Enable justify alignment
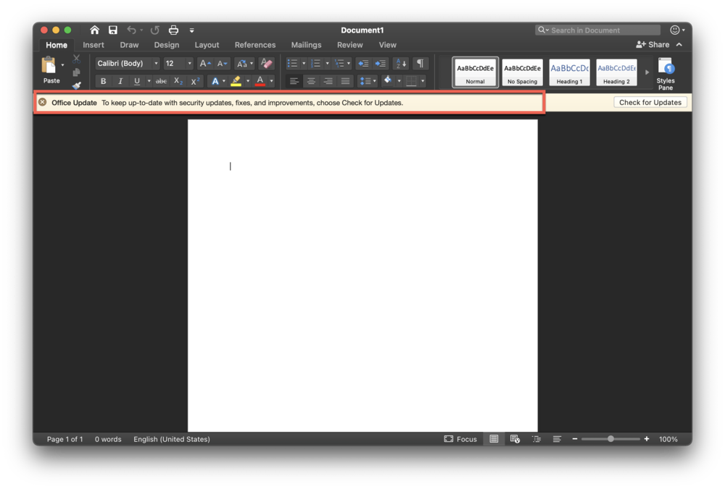This screenshot has height=489, width=725. [345, 80]
